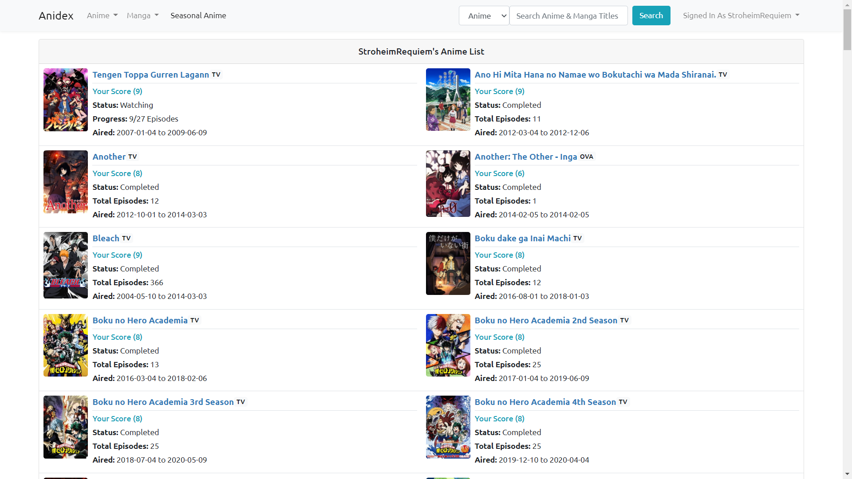The height and width of the screenshot is (479, 852).
Task: Click the page's vertical scrollbar thumb
Action: click(847, 29)
